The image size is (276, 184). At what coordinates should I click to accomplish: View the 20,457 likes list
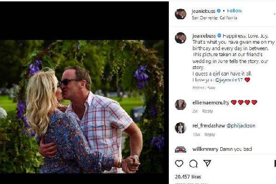point(188,177)
